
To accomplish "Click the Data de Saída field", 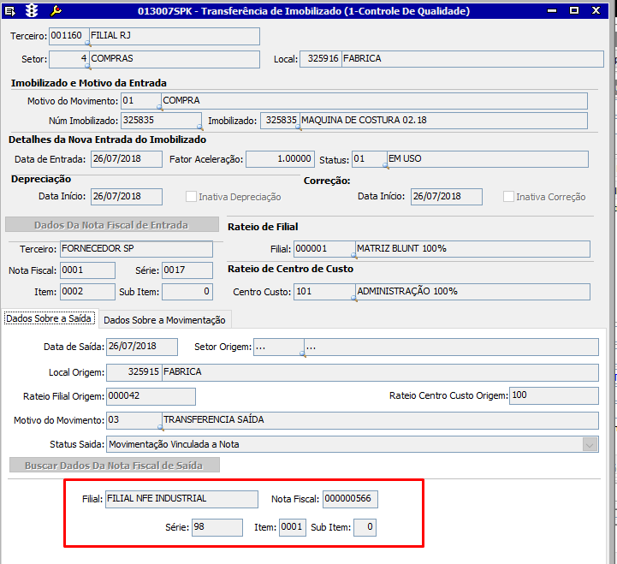I will click(142, 347).
